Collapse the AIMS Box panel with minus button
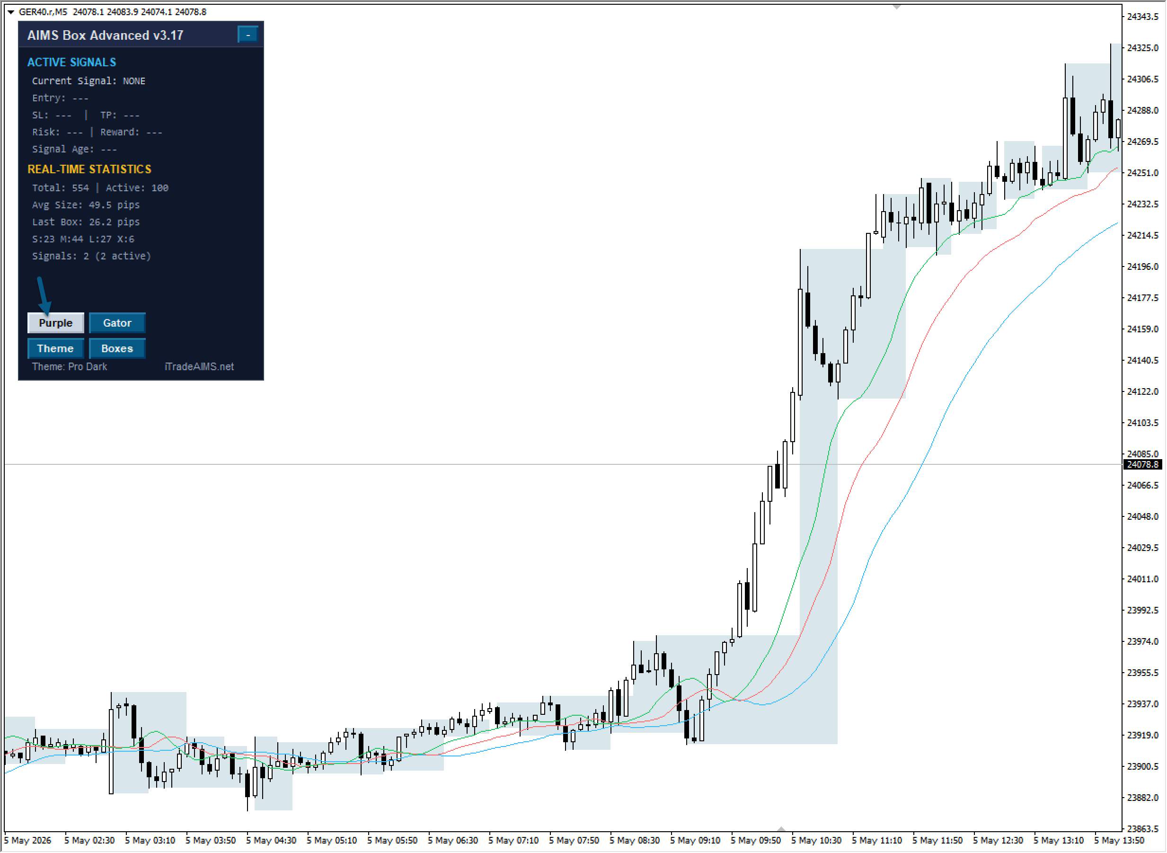Viewport: 1167px width, 853px height. click(248, 35)
